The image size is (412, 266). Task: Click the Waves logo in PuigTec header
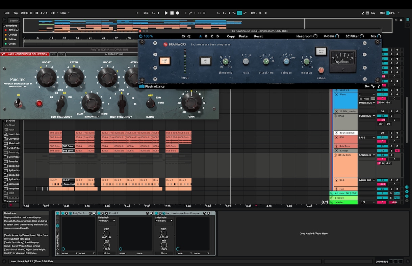pyautogui.click(x=3, y=54)
